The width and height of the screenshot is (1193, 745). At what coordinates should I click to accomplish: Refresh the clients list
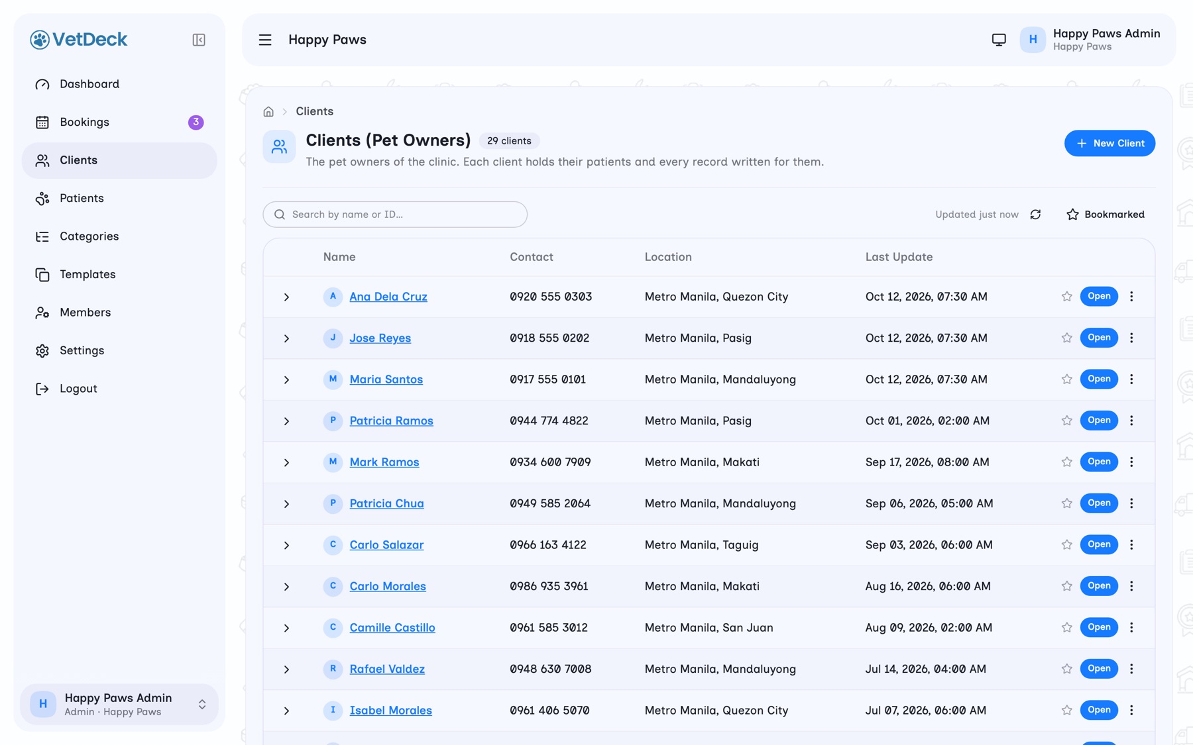click(1035, 215)
